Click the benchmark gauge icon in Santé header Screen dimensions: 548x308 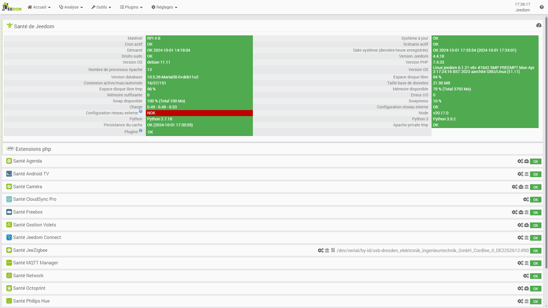pos(539,25)
